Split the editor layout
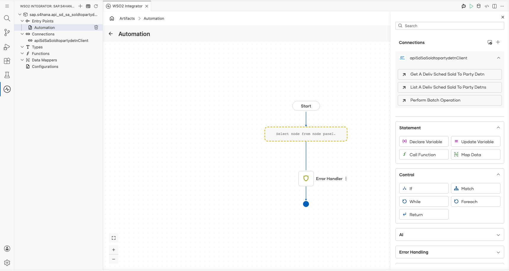The width and height of the screenshot is (509, 271). click(494, 6)
